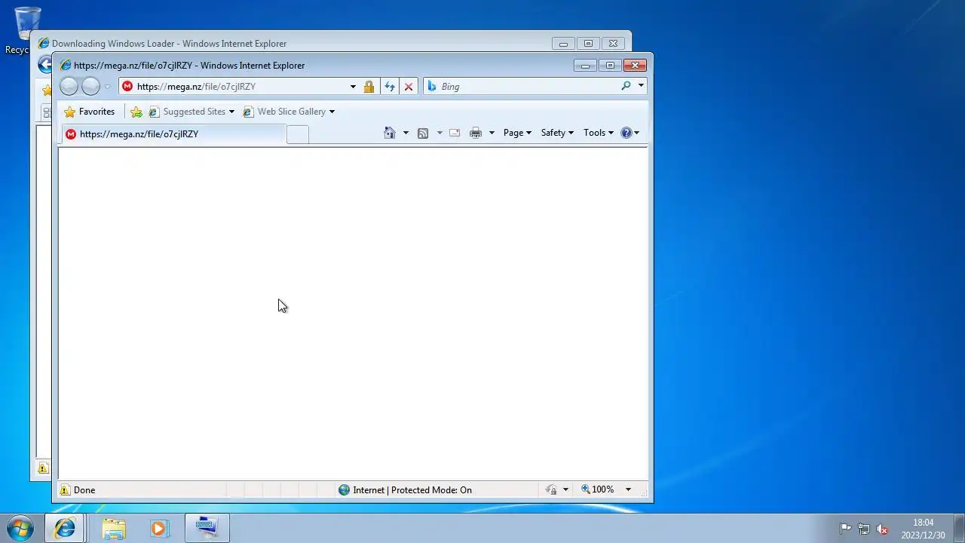Click the Home icon in command bar
The width and height of the screenshot is (965, 543).
pyautogui.click(x=389, y=133)
